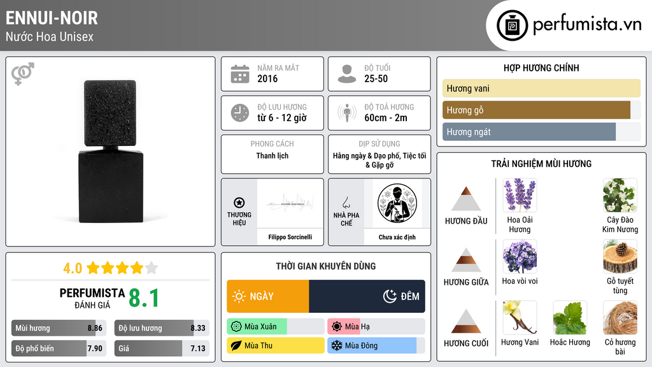The height and width of the screenshot is (367, 652).
Task: Click the Mùa Thu season bar
Action: 276,346
